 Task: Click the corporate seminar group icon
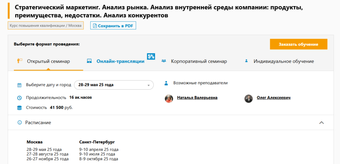coord(164,61)
